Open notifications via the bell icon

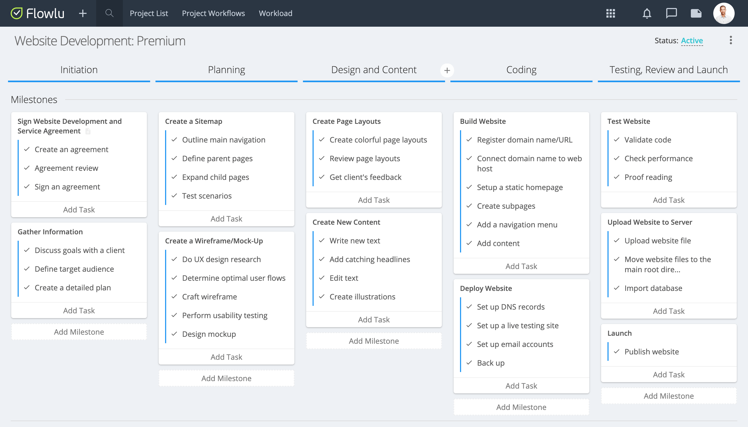pos(647,13)
